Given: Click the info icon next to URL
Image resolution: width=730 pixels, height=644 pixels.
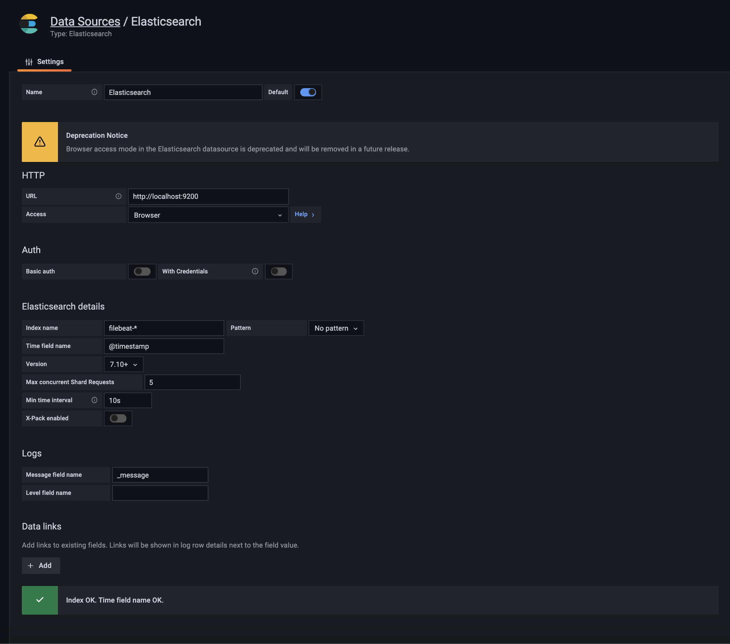Looking at the screenshot, I should (x=119, y=196).
